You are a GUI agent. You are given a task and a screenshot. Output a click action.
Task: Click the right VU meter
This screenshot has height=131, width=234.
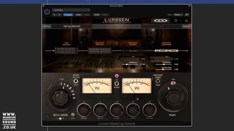pyautogui.click(x=137, y=86)
